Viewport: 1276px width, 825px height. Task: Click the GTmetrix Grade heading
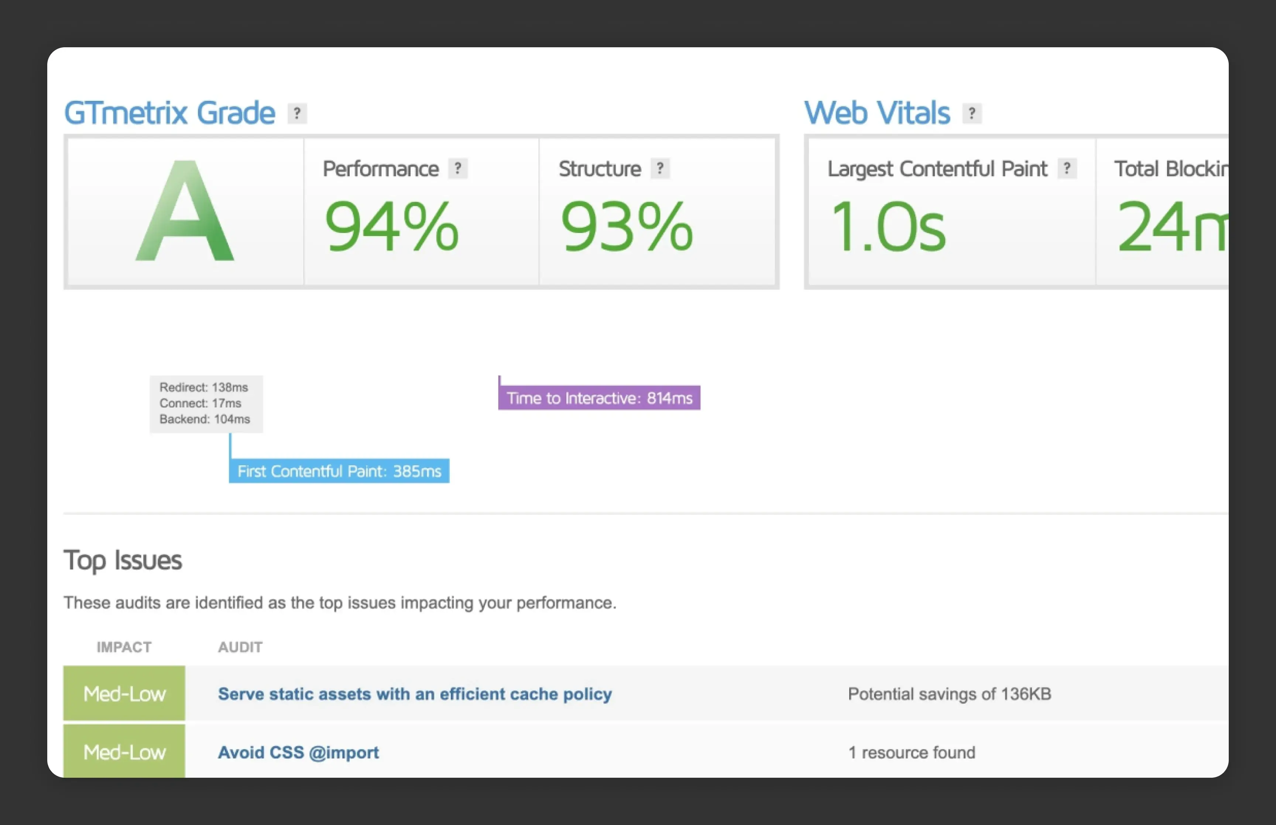point(169,113)
